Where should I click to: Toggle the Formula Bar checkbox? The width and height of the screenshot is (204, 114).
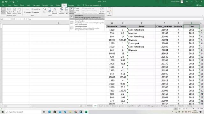point(33,9)
